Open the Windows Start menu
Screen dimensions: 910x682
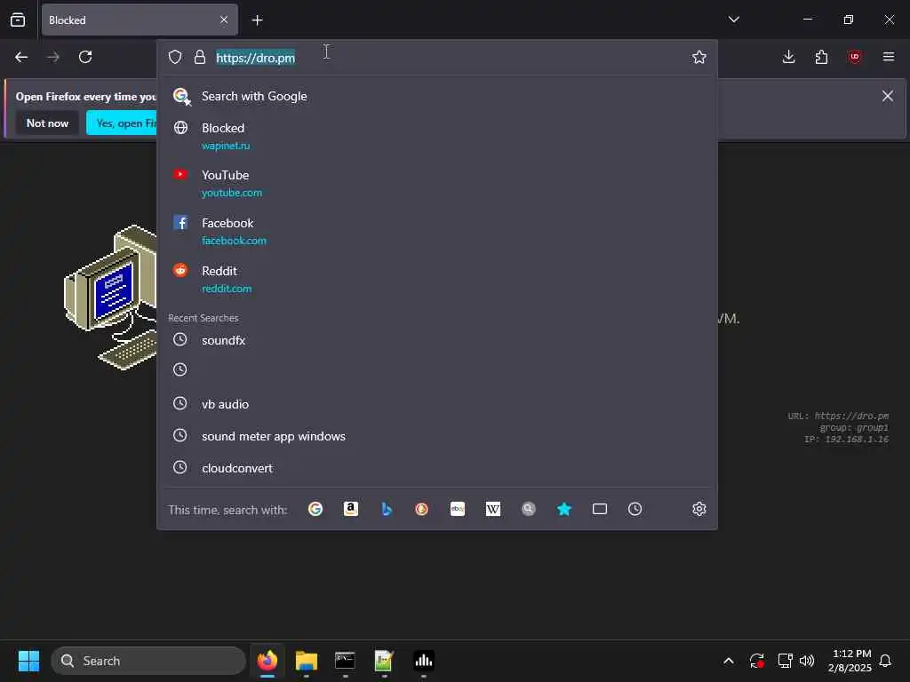tap(28, 661)
